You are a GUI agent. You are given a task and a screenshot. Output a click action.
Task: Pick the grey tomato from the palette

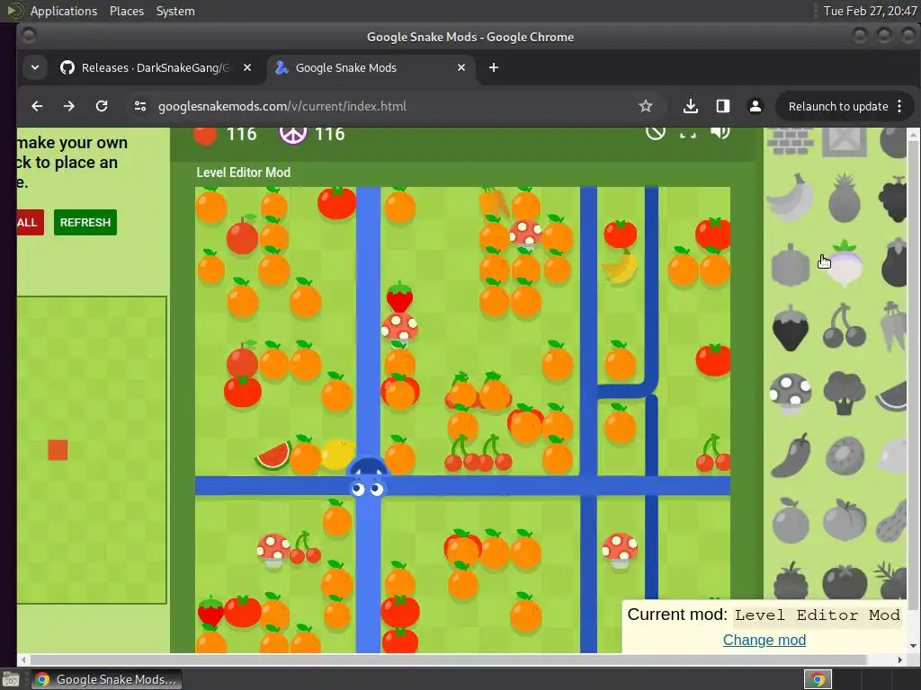[845, 582]
